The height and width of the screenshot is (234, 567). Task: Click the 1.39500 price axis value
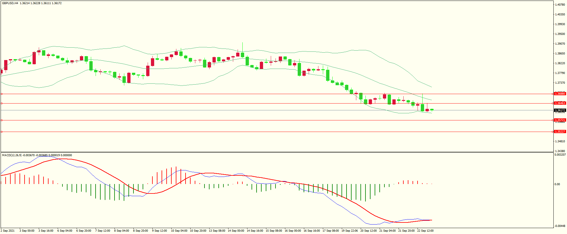pos(560,34)
